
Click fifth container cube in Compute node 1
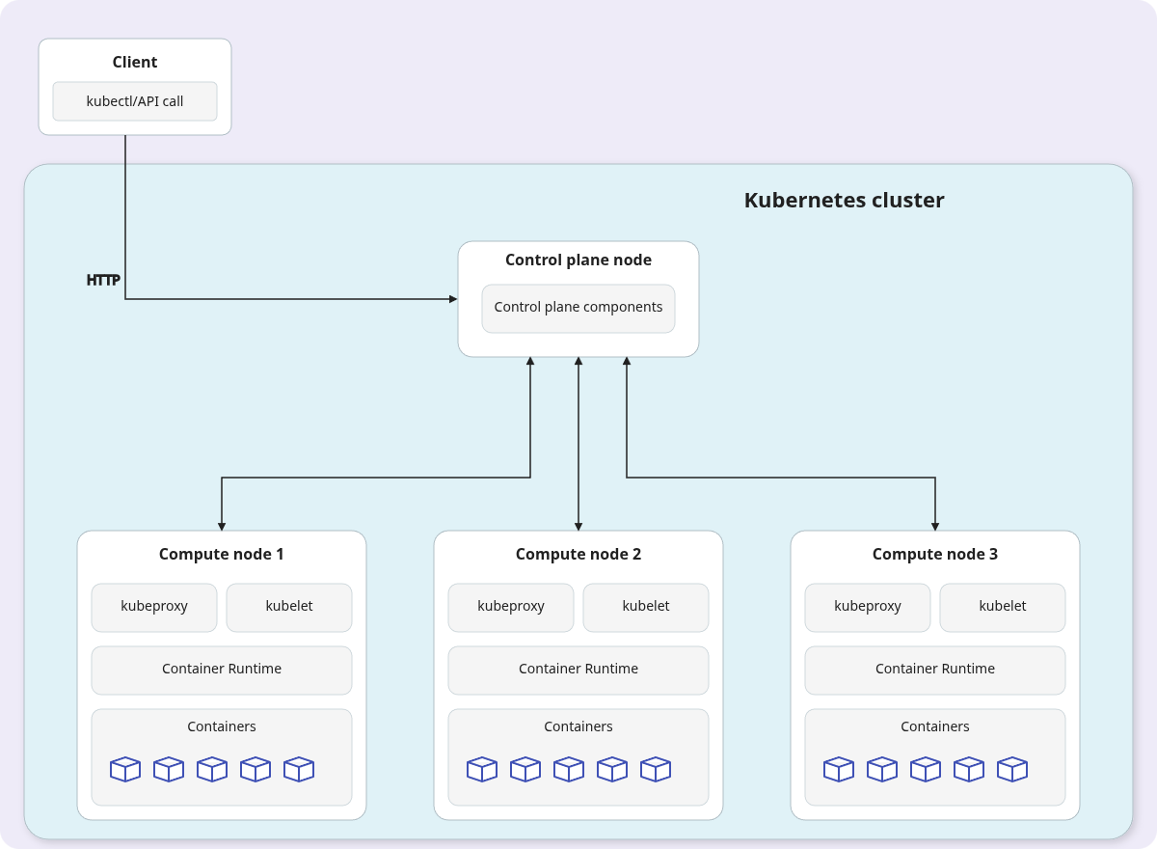coord(299,769)
